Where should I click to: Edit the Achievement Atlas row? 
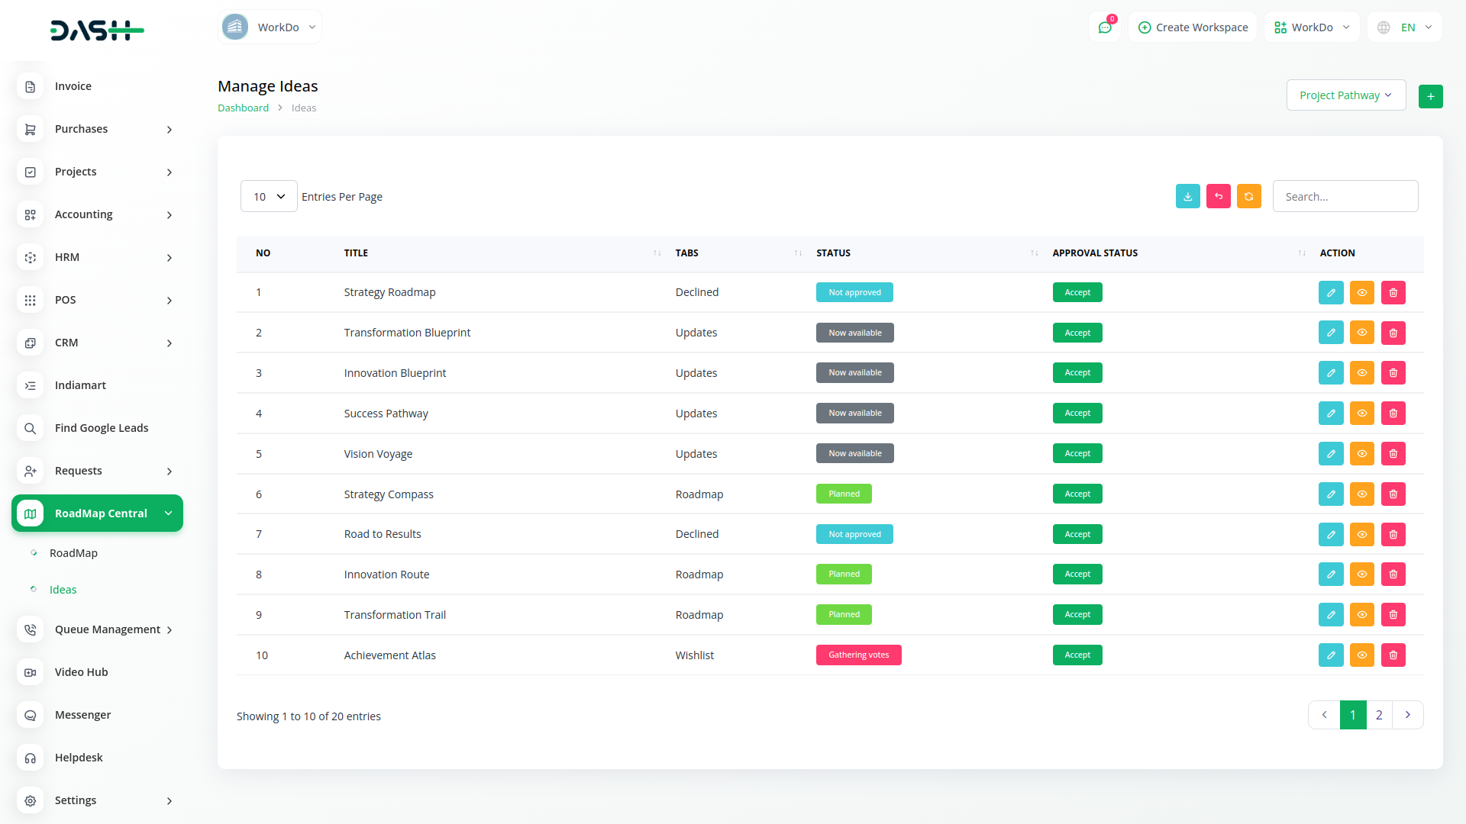1330,655
